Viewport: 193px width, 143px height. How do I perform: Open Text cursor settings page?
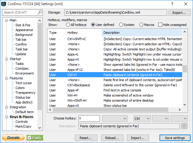coord(24,83)
